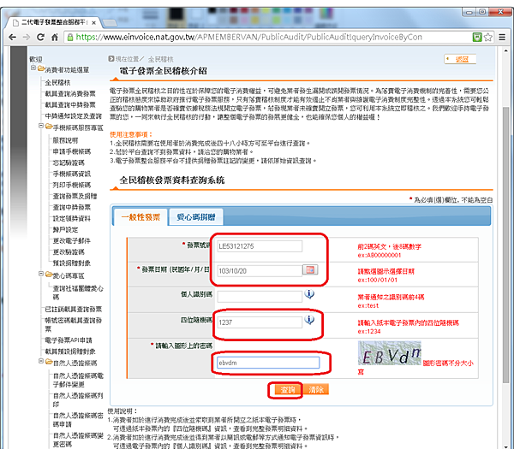Open 自然人憑證條碼變更密碼 in the sidebar

pyautogui.click(x=78, y=440)
